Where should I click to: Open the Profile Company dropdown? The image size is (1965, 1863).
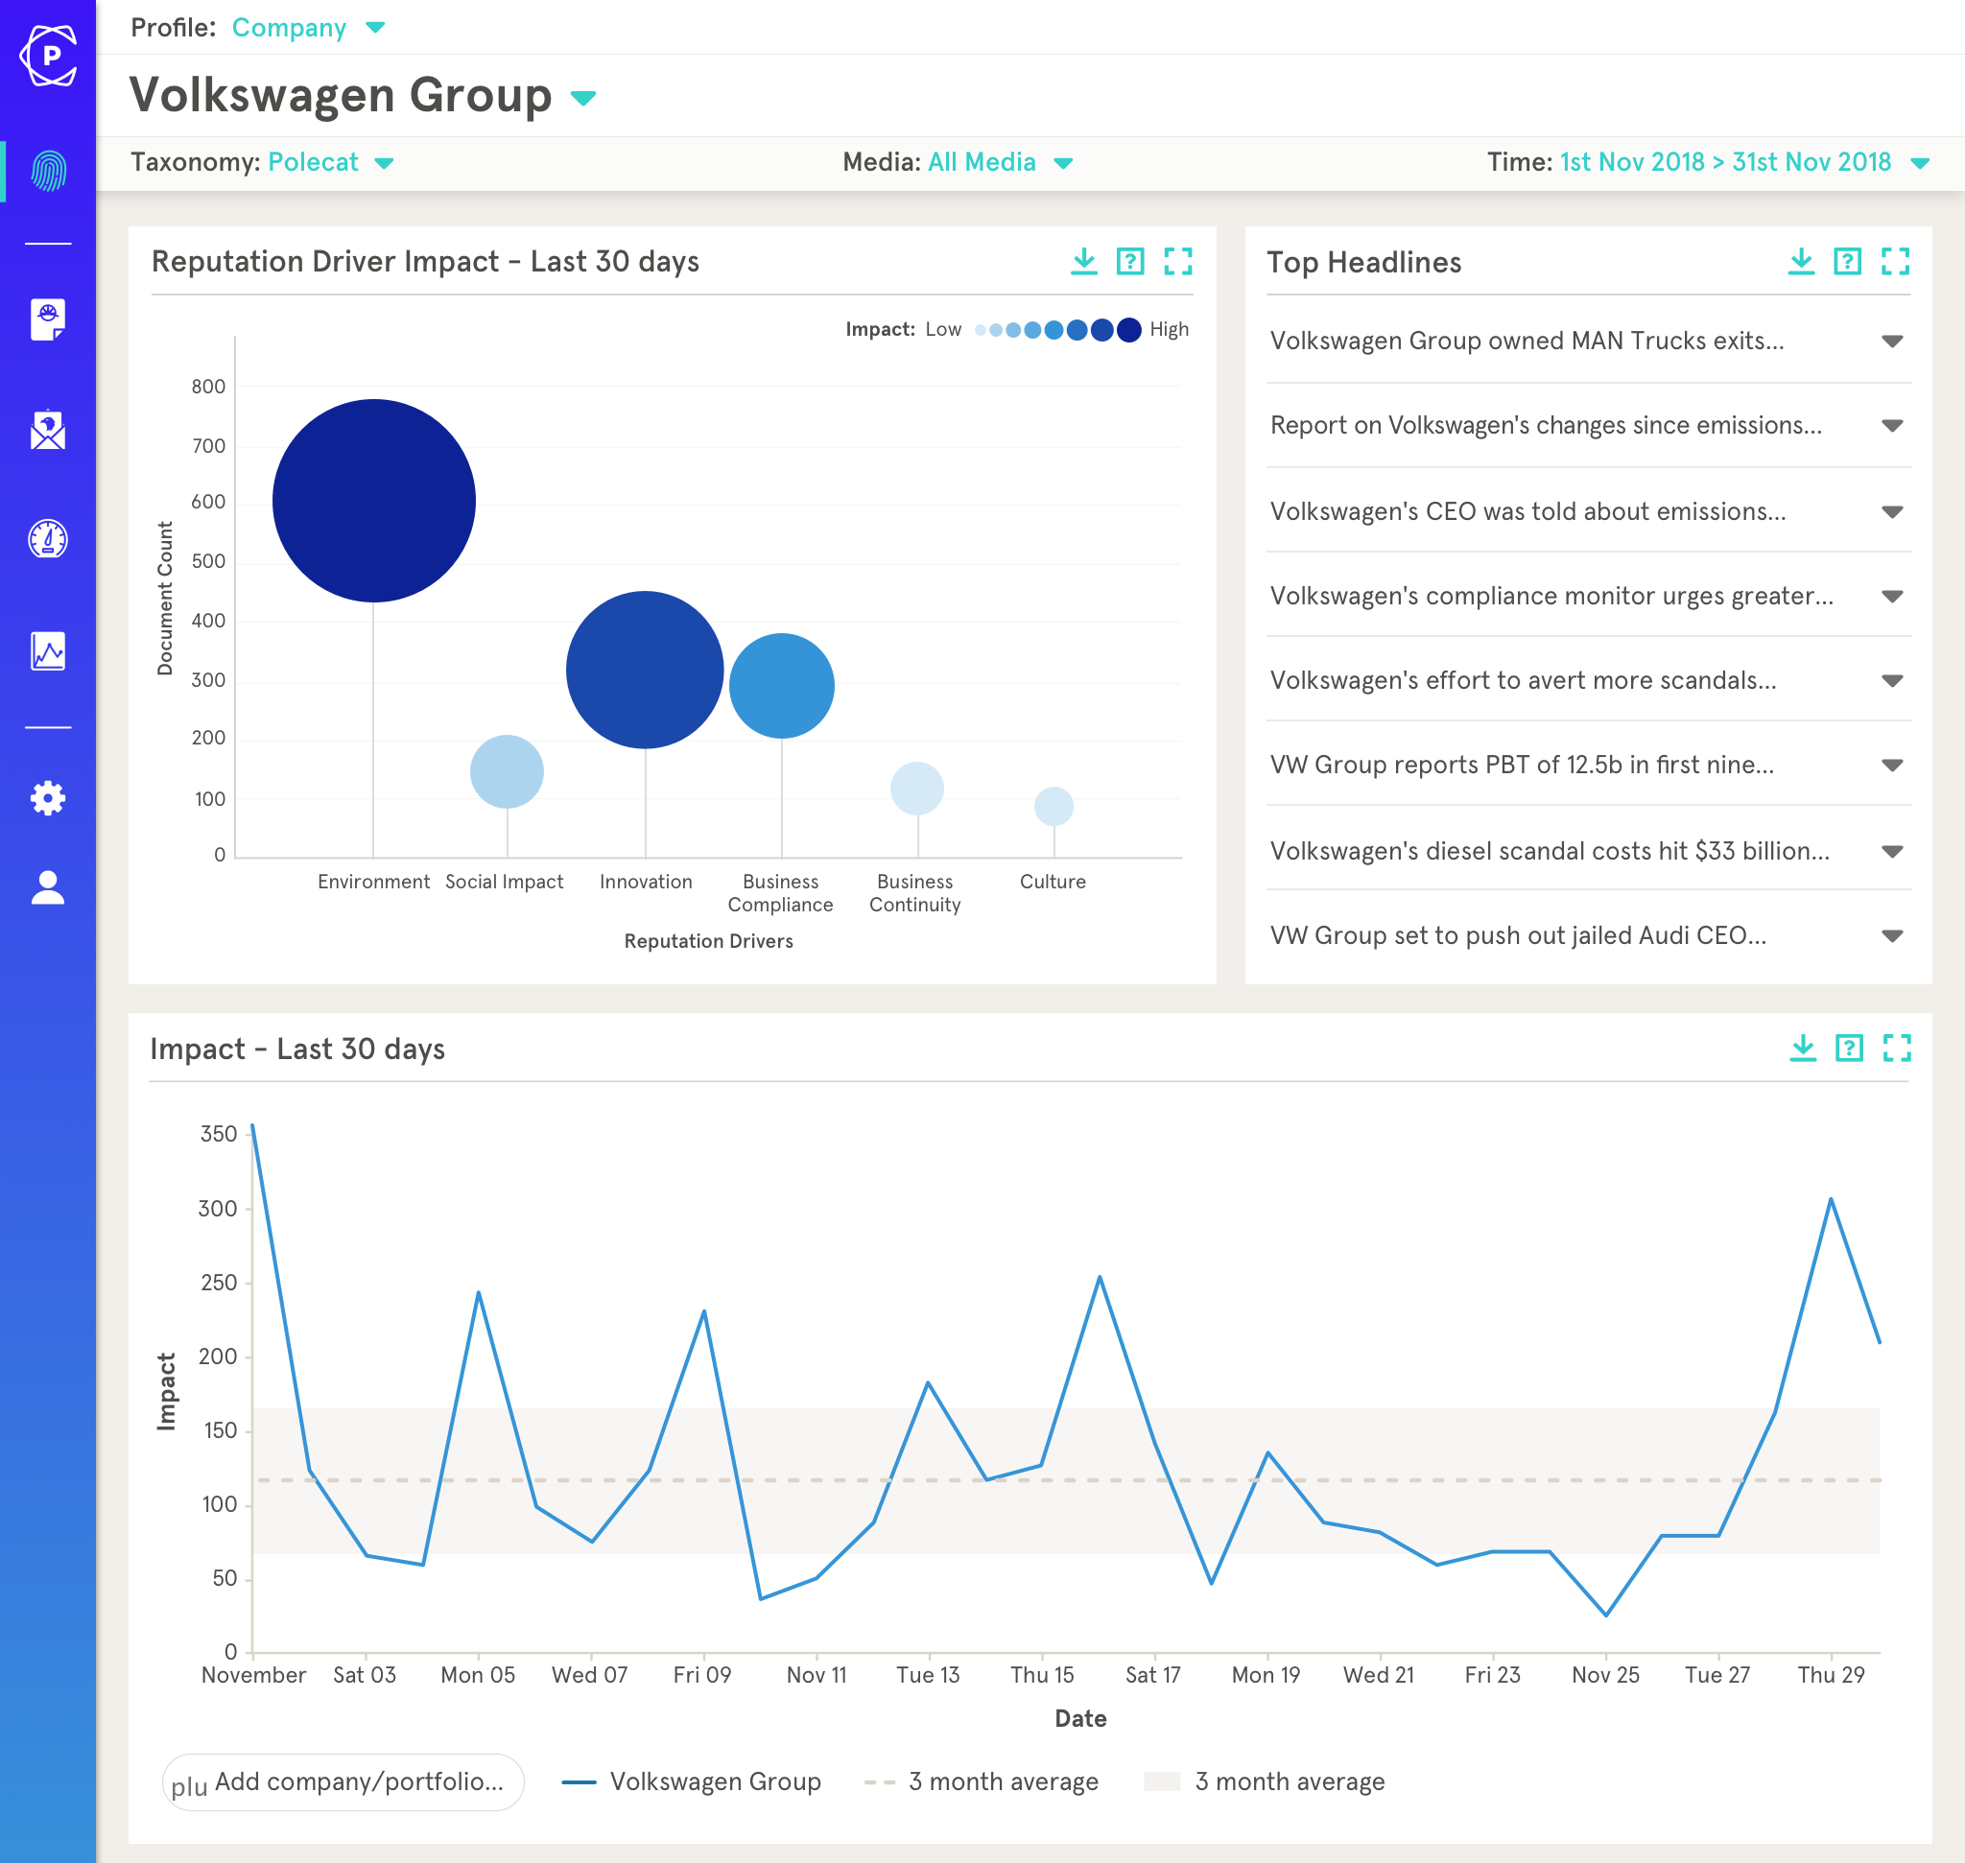click(x=308, y=27)
